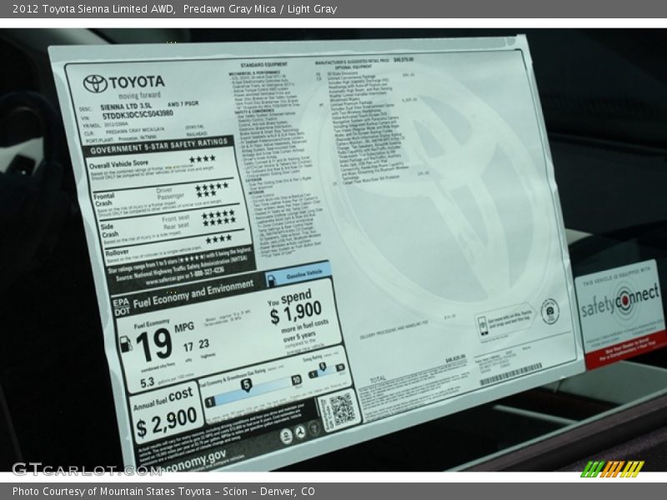Click the Government 5-Star Safety Ratings header

coord(158,145)
